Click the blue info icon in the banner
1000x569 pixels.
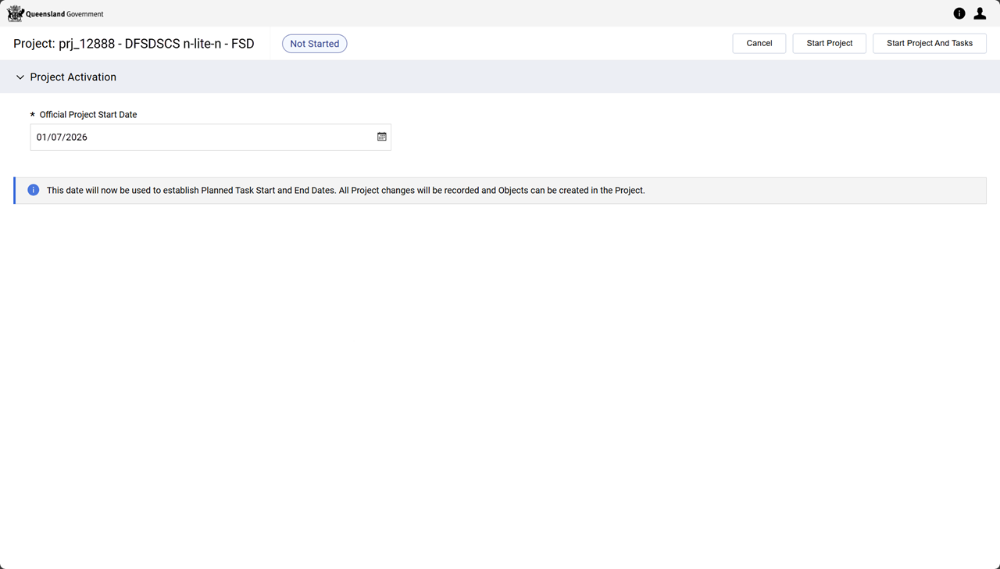pyautogui.click(x=34, y=190)
